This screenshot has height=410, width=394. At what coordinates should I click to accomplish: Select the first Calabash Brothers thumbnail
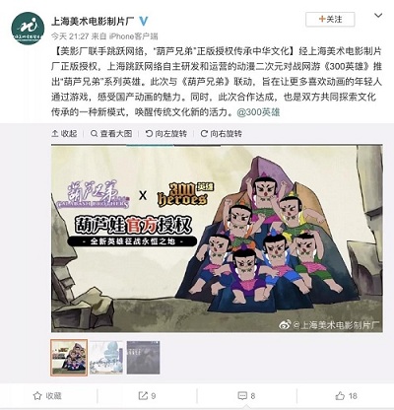(69, 358)
